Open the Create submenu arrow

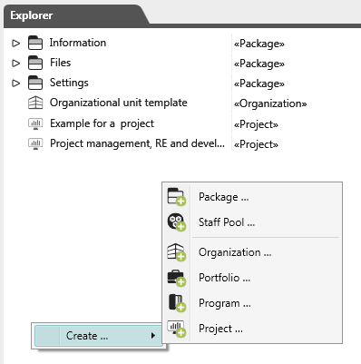(x=153, y=335)
